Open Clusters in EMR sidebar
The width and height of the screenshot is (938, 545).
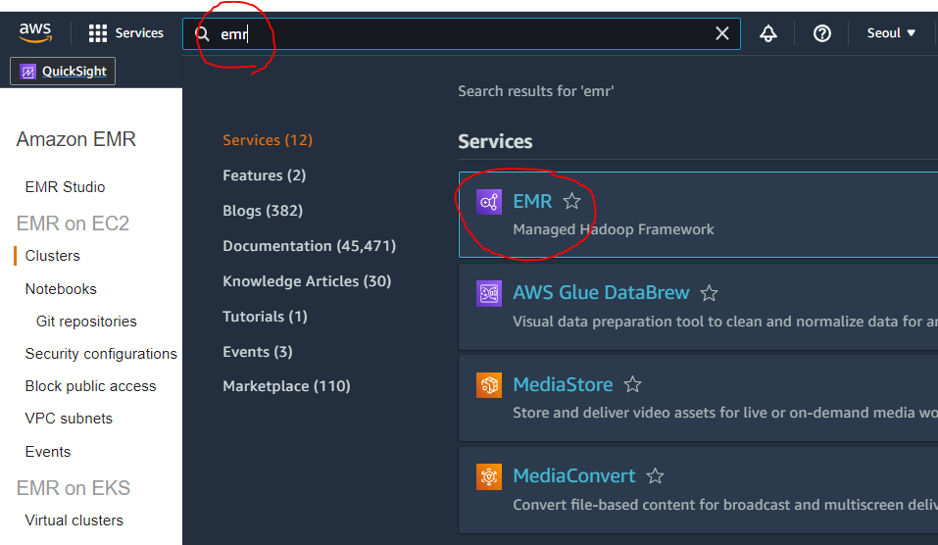coord(53,256)
